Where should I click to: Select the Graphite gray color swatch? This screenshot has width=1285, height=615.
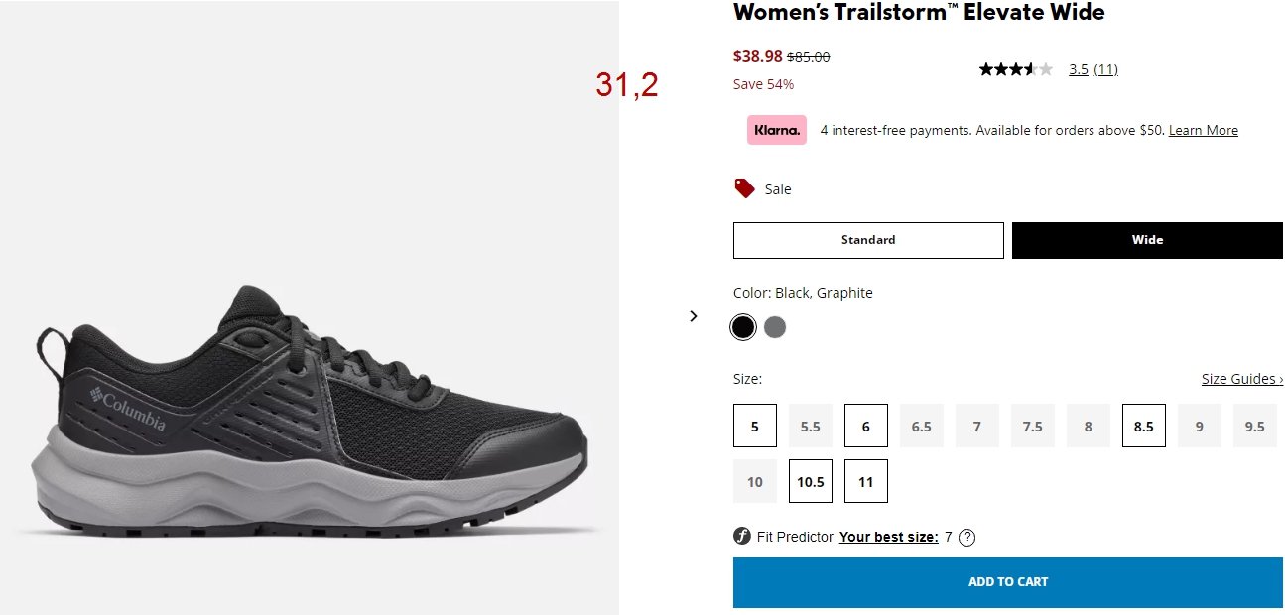pos(775,327)
